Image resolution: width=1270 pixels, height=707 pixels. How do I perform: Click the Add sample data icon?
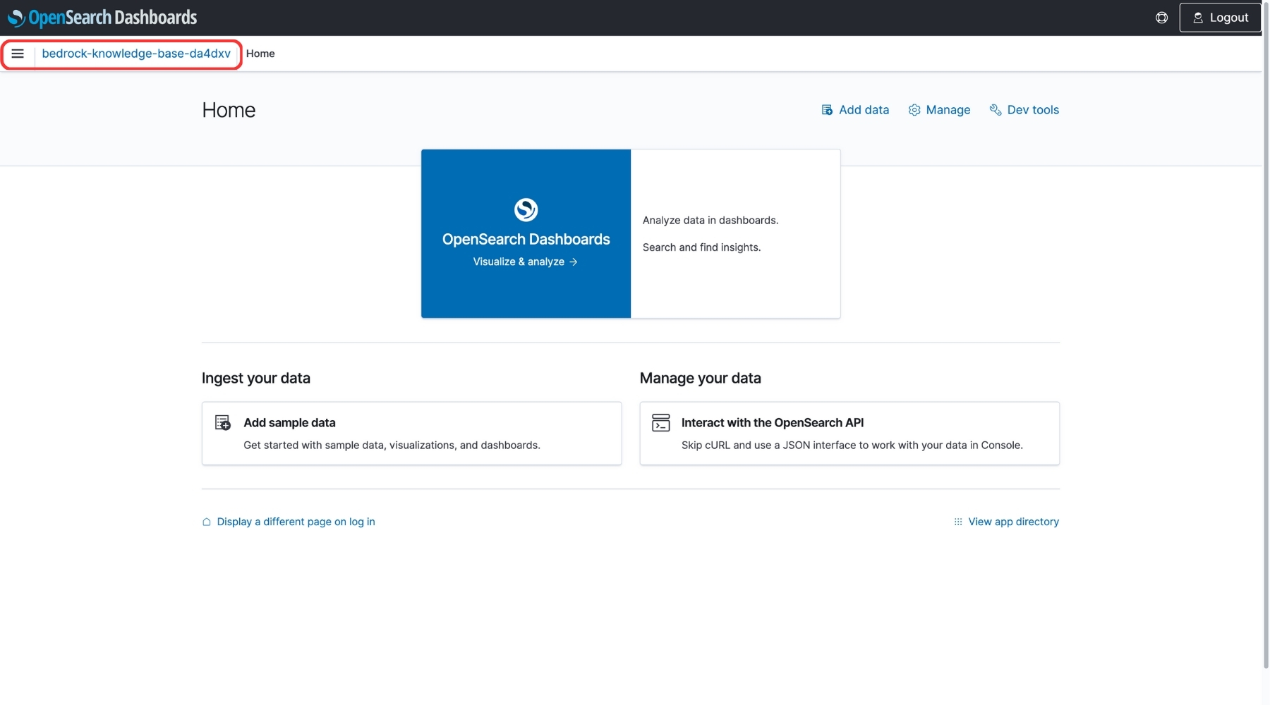click(223, 423)
